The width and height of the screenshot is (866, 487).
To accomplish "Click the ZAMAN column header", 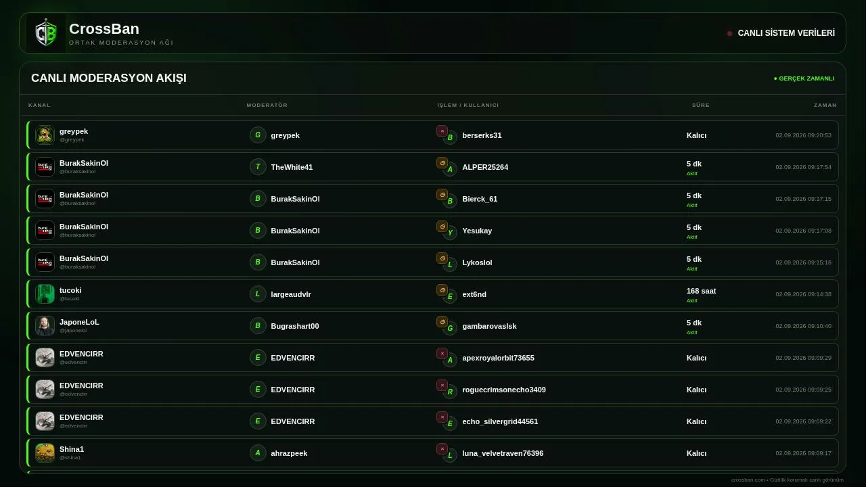I will click(x=825, y=106).
